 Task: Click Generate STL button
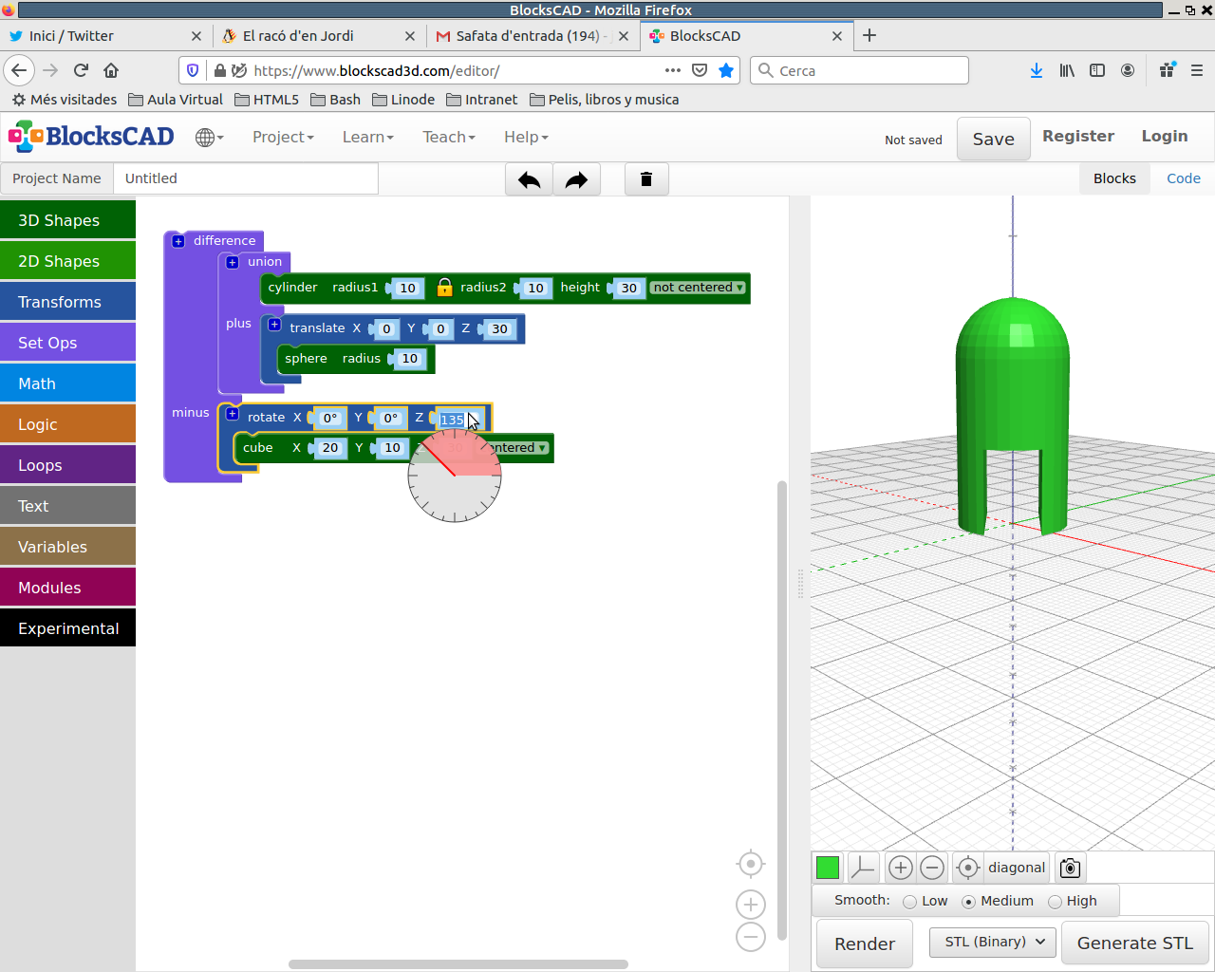1135,943
